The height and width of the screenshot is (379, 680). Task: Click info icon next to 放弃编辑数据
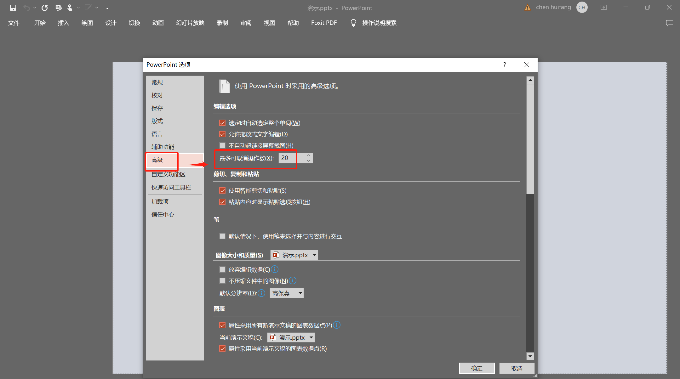275,269
